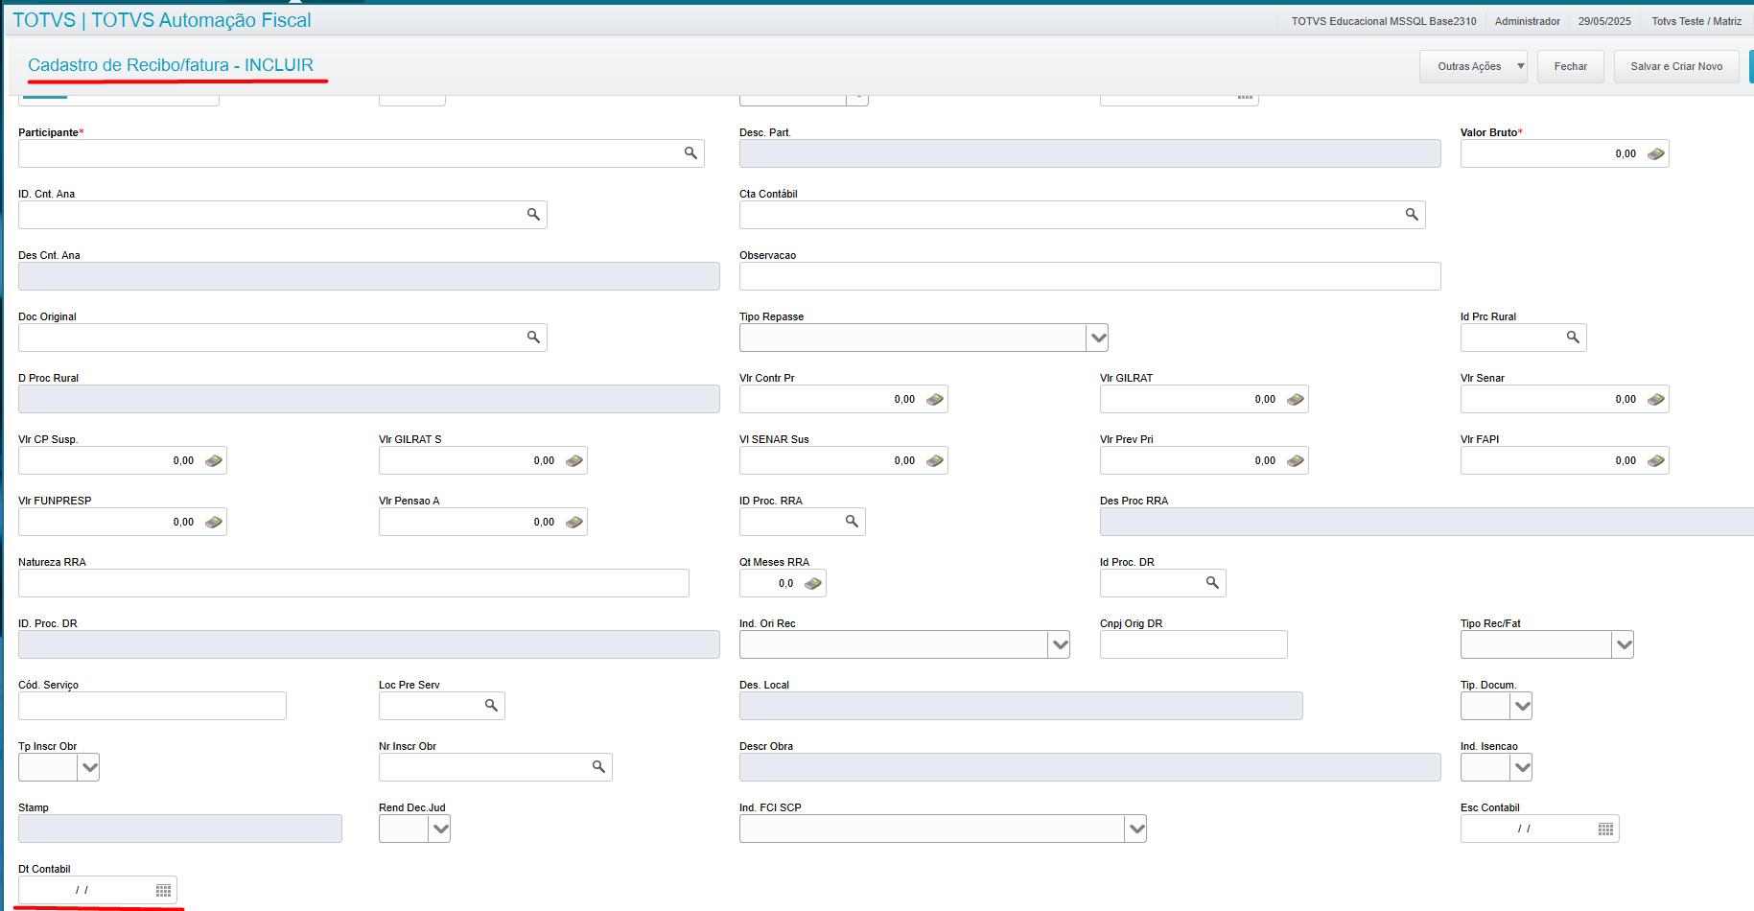This screenshot has width=1754, height=911.
Task: Open Vlr Senar calculator icon
Action: click(1656, 399)
